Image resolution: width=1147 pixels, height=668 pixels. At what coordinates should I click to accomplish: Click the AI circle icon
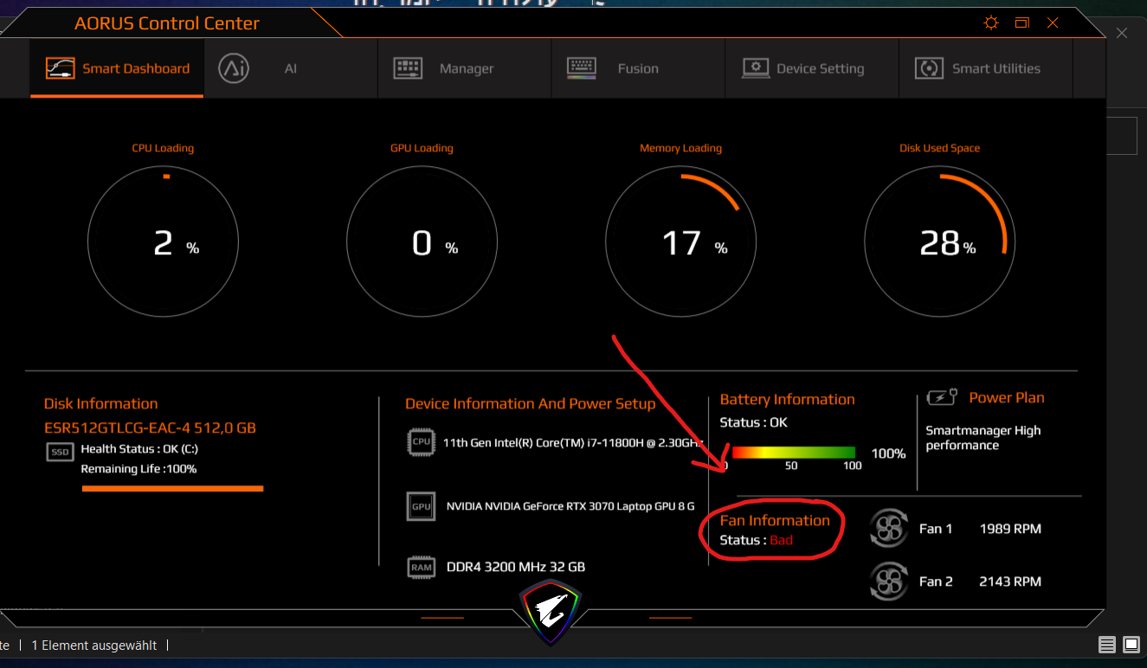(x=234, y=68)
